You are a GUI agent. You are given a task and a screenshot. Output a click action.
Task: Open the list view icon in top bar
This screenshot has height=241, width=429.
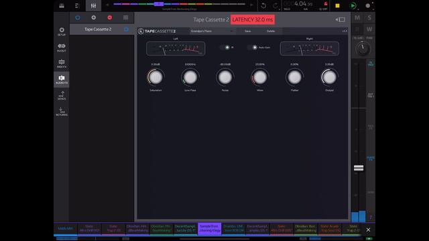click(x=78, y=5)
